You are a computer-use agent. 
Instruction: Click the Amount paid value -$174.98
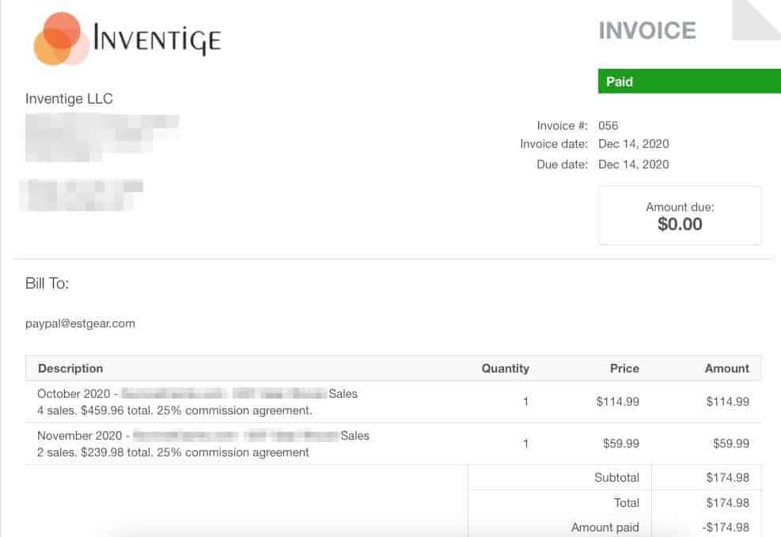[x=726, y=528]
